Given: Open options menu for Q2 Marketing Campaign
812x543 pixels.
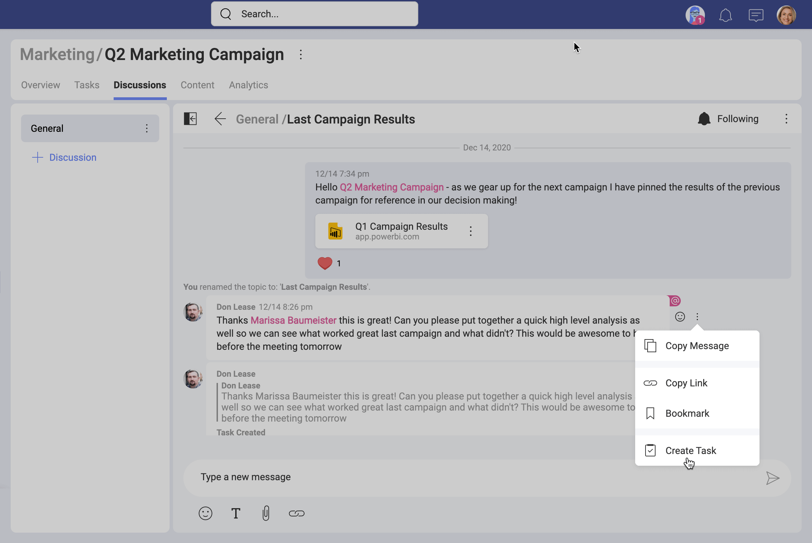Looking at the screenshot, I should click(300, 55).
